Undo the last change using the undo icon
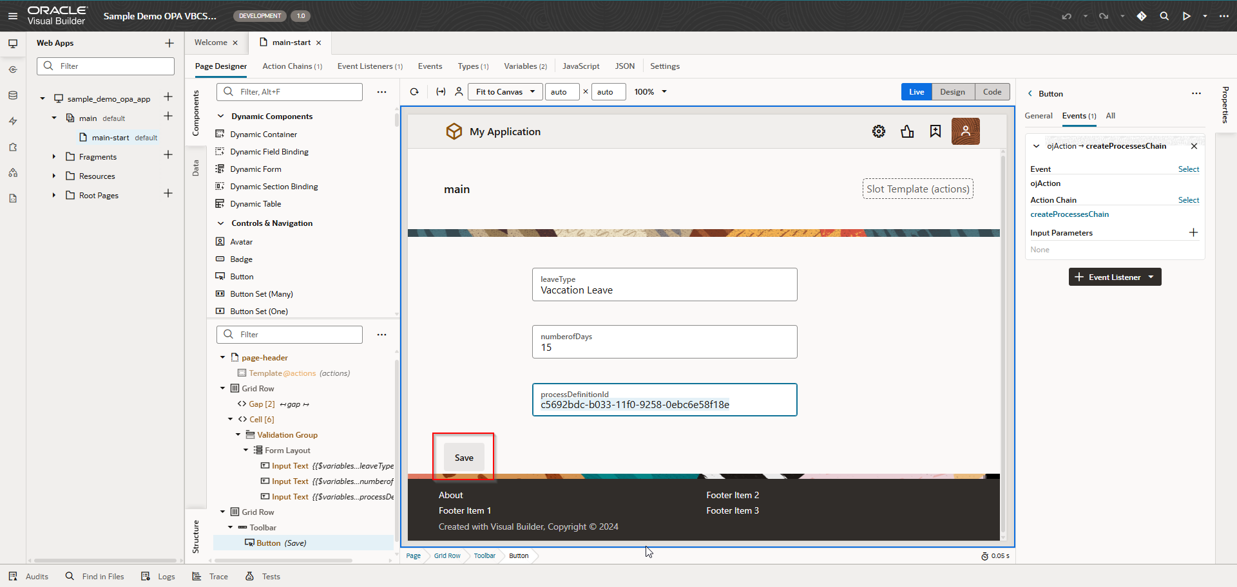The height and width of the screenshot is (587, 1237). (x=1068, y=15)
